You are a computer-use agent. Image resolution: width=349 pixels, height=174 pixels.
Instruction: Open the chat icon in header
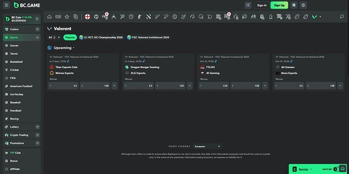[294, 5]
